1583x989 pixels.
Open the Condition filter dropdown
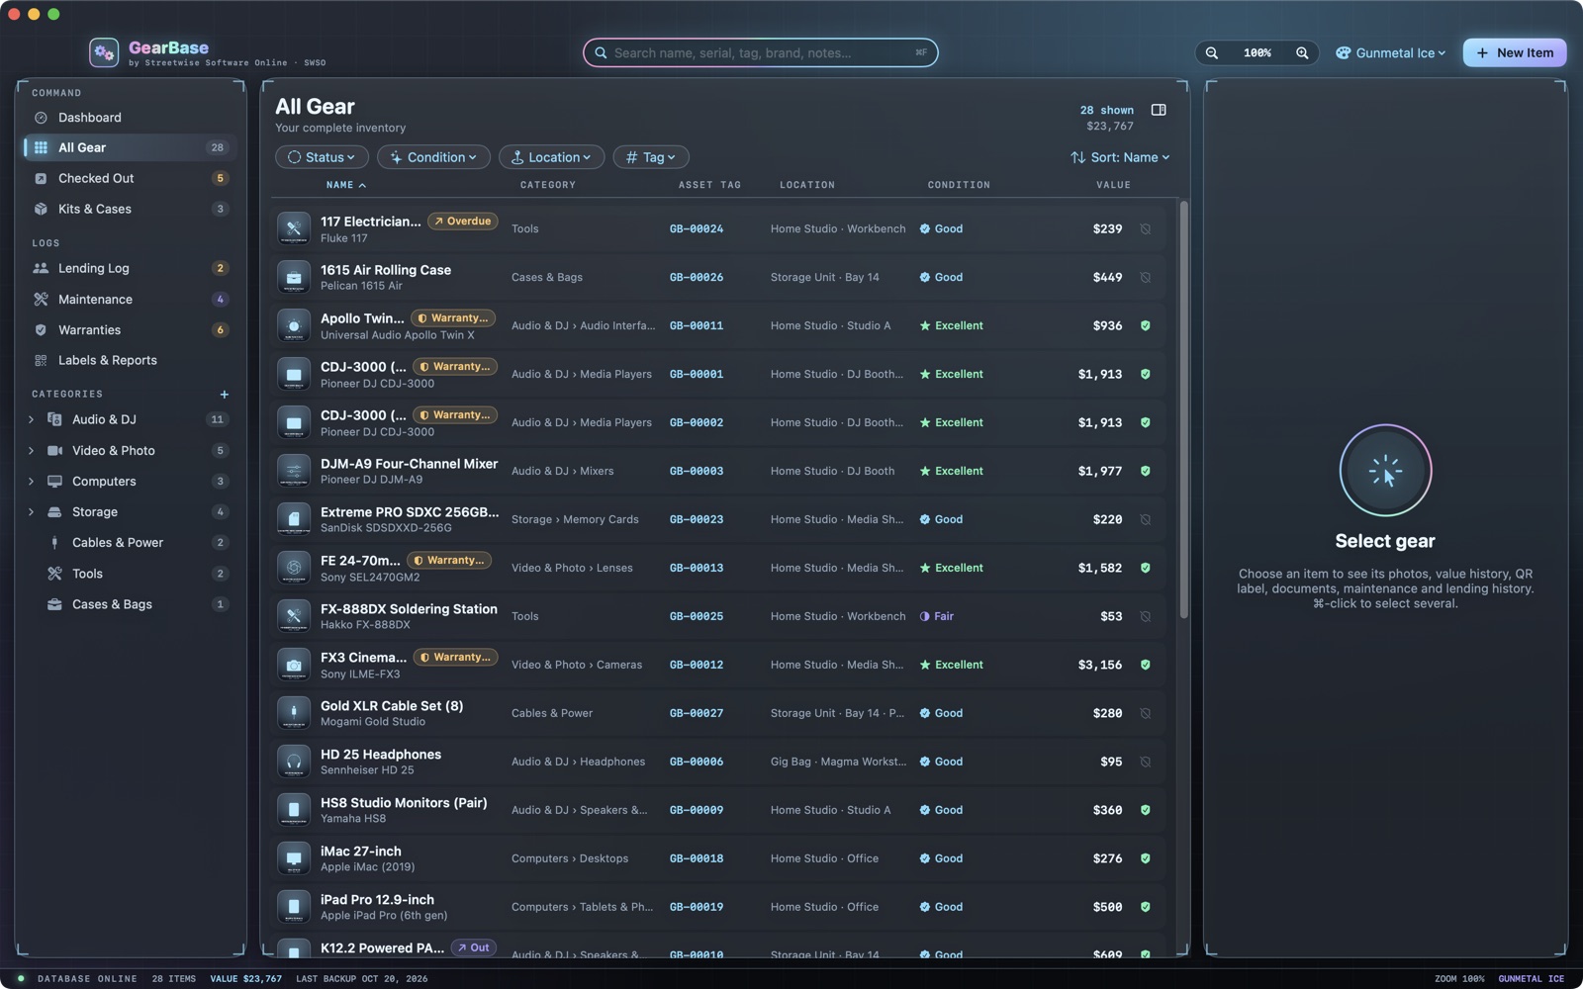[x=433, y=157]
